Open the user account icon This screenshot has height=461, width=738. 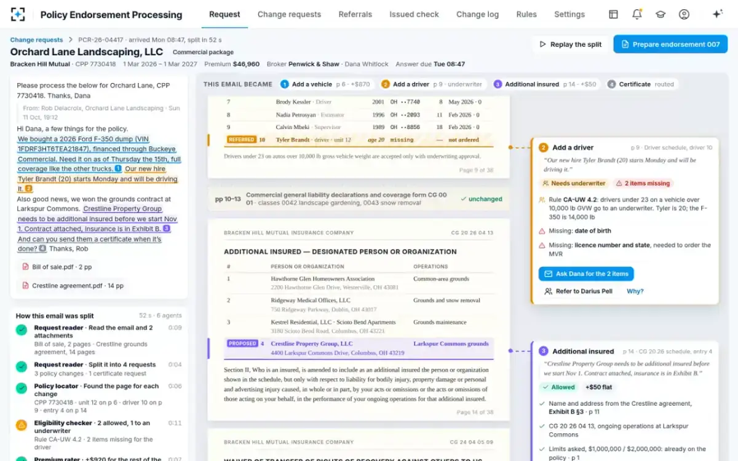coord(684,14)
